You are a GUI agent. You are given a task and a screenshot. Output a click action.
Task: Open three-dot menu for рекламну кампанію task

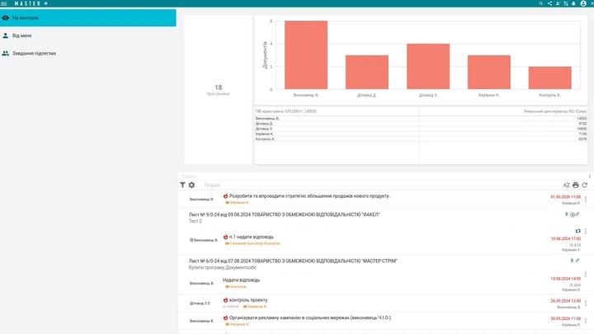point(586,321)
